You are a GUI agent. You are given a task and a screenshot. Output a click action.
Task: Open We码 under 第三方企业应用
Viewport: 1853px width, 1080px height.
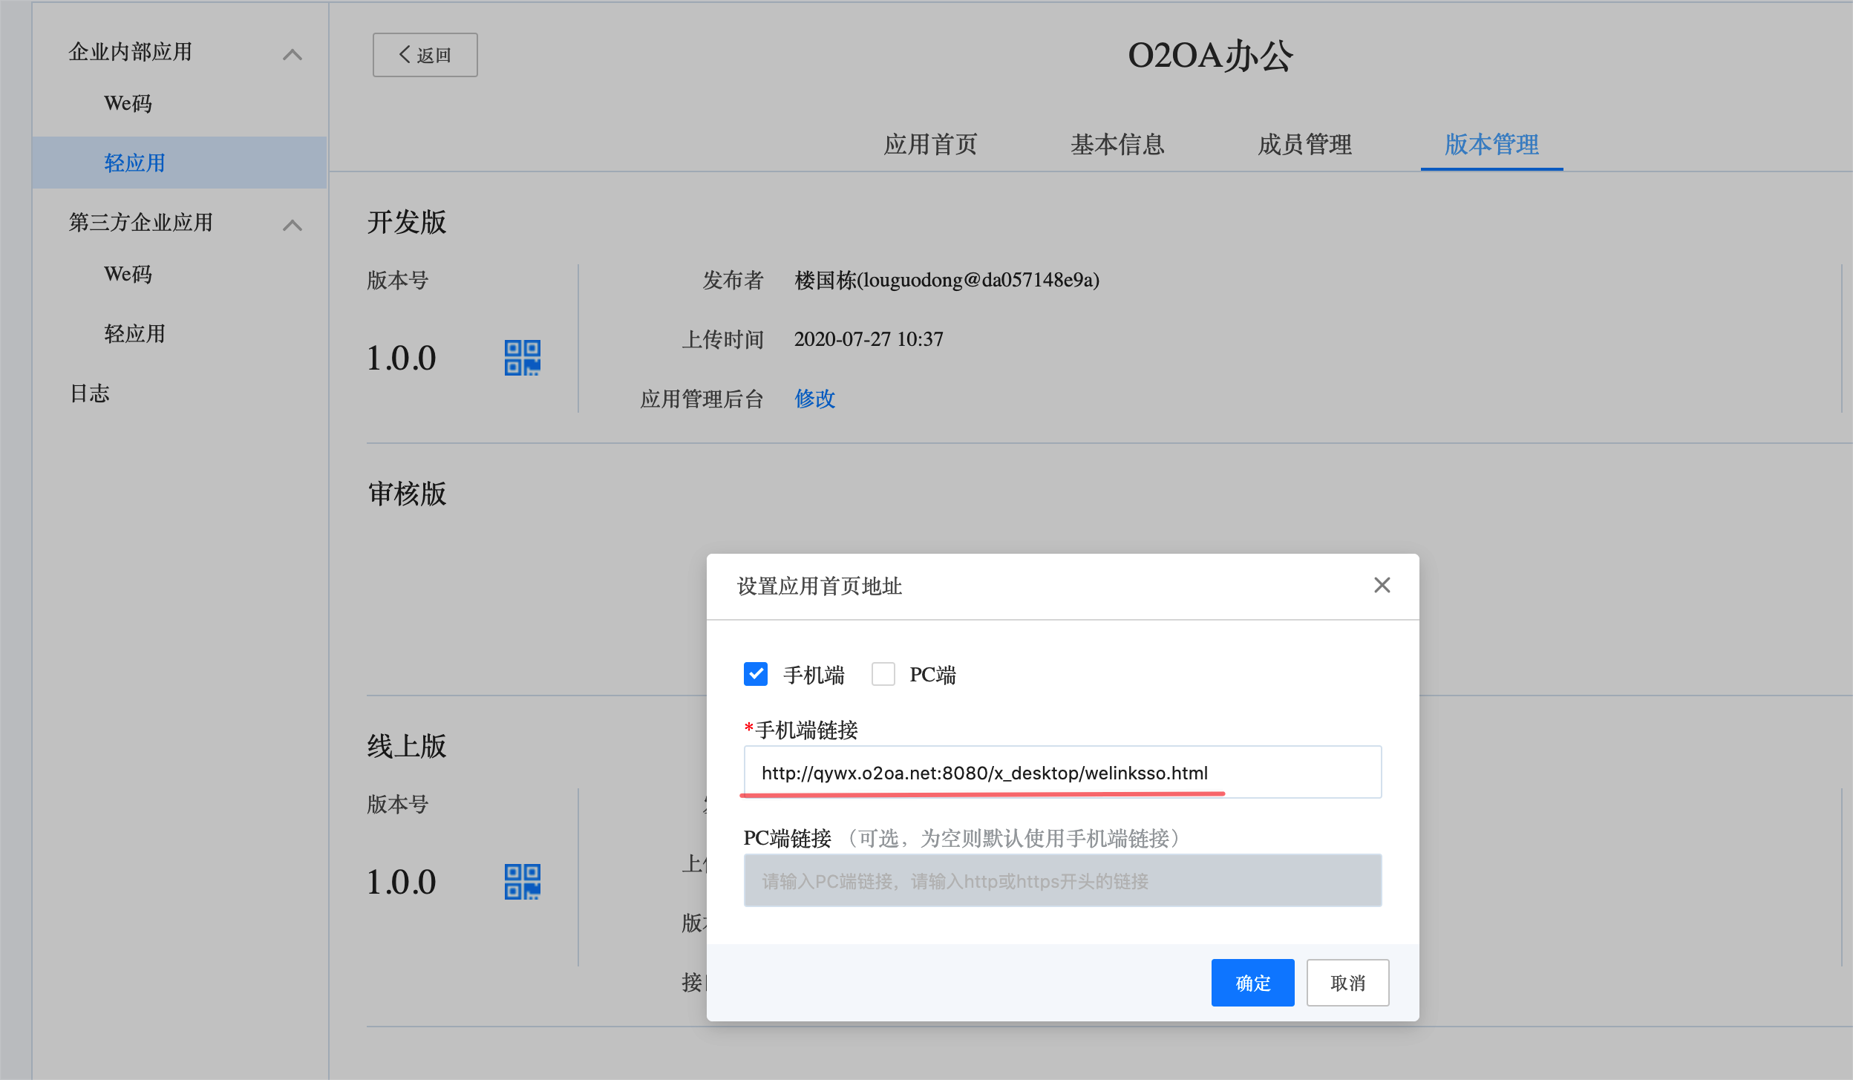128,274
